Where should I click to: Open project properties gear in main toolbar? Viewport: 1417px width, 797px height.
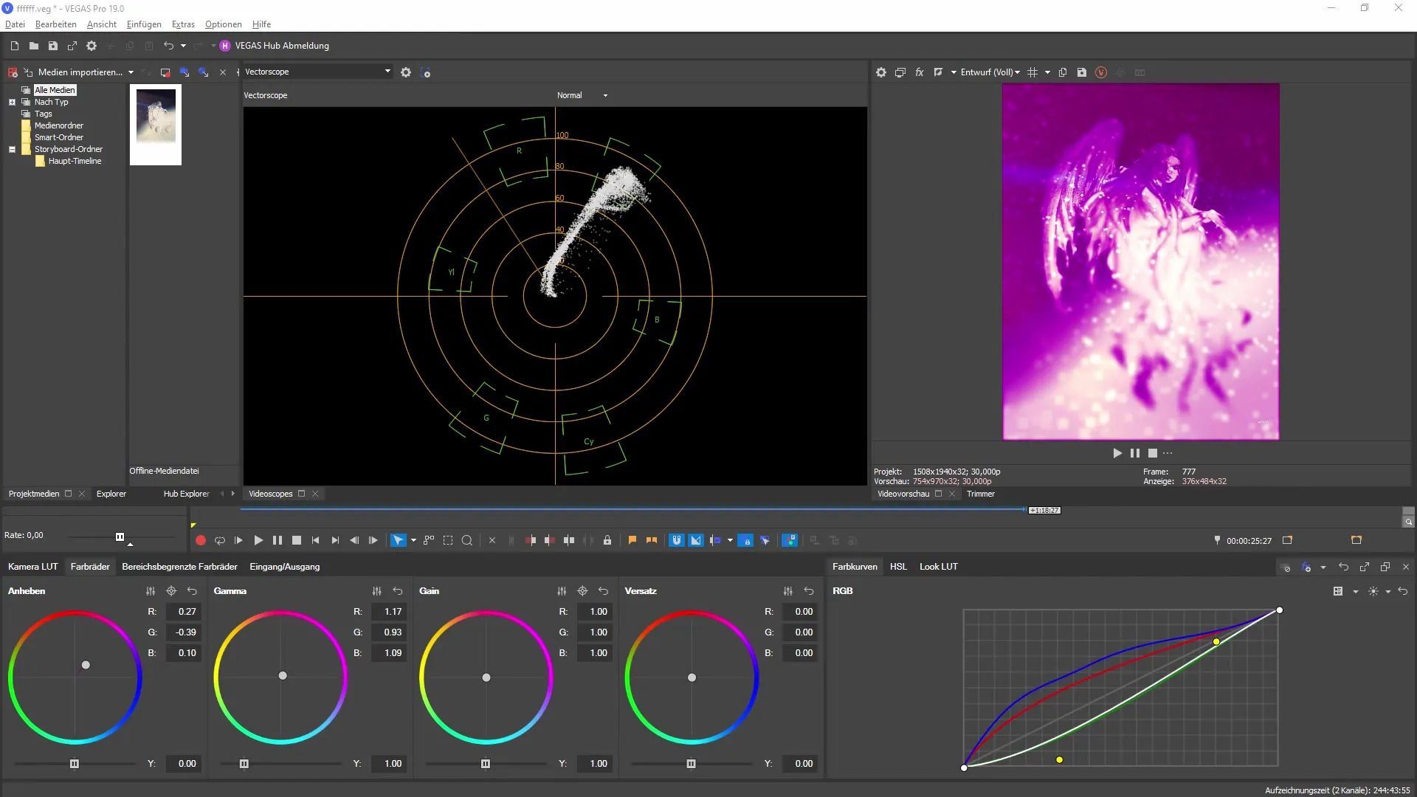tap(91, 46)
